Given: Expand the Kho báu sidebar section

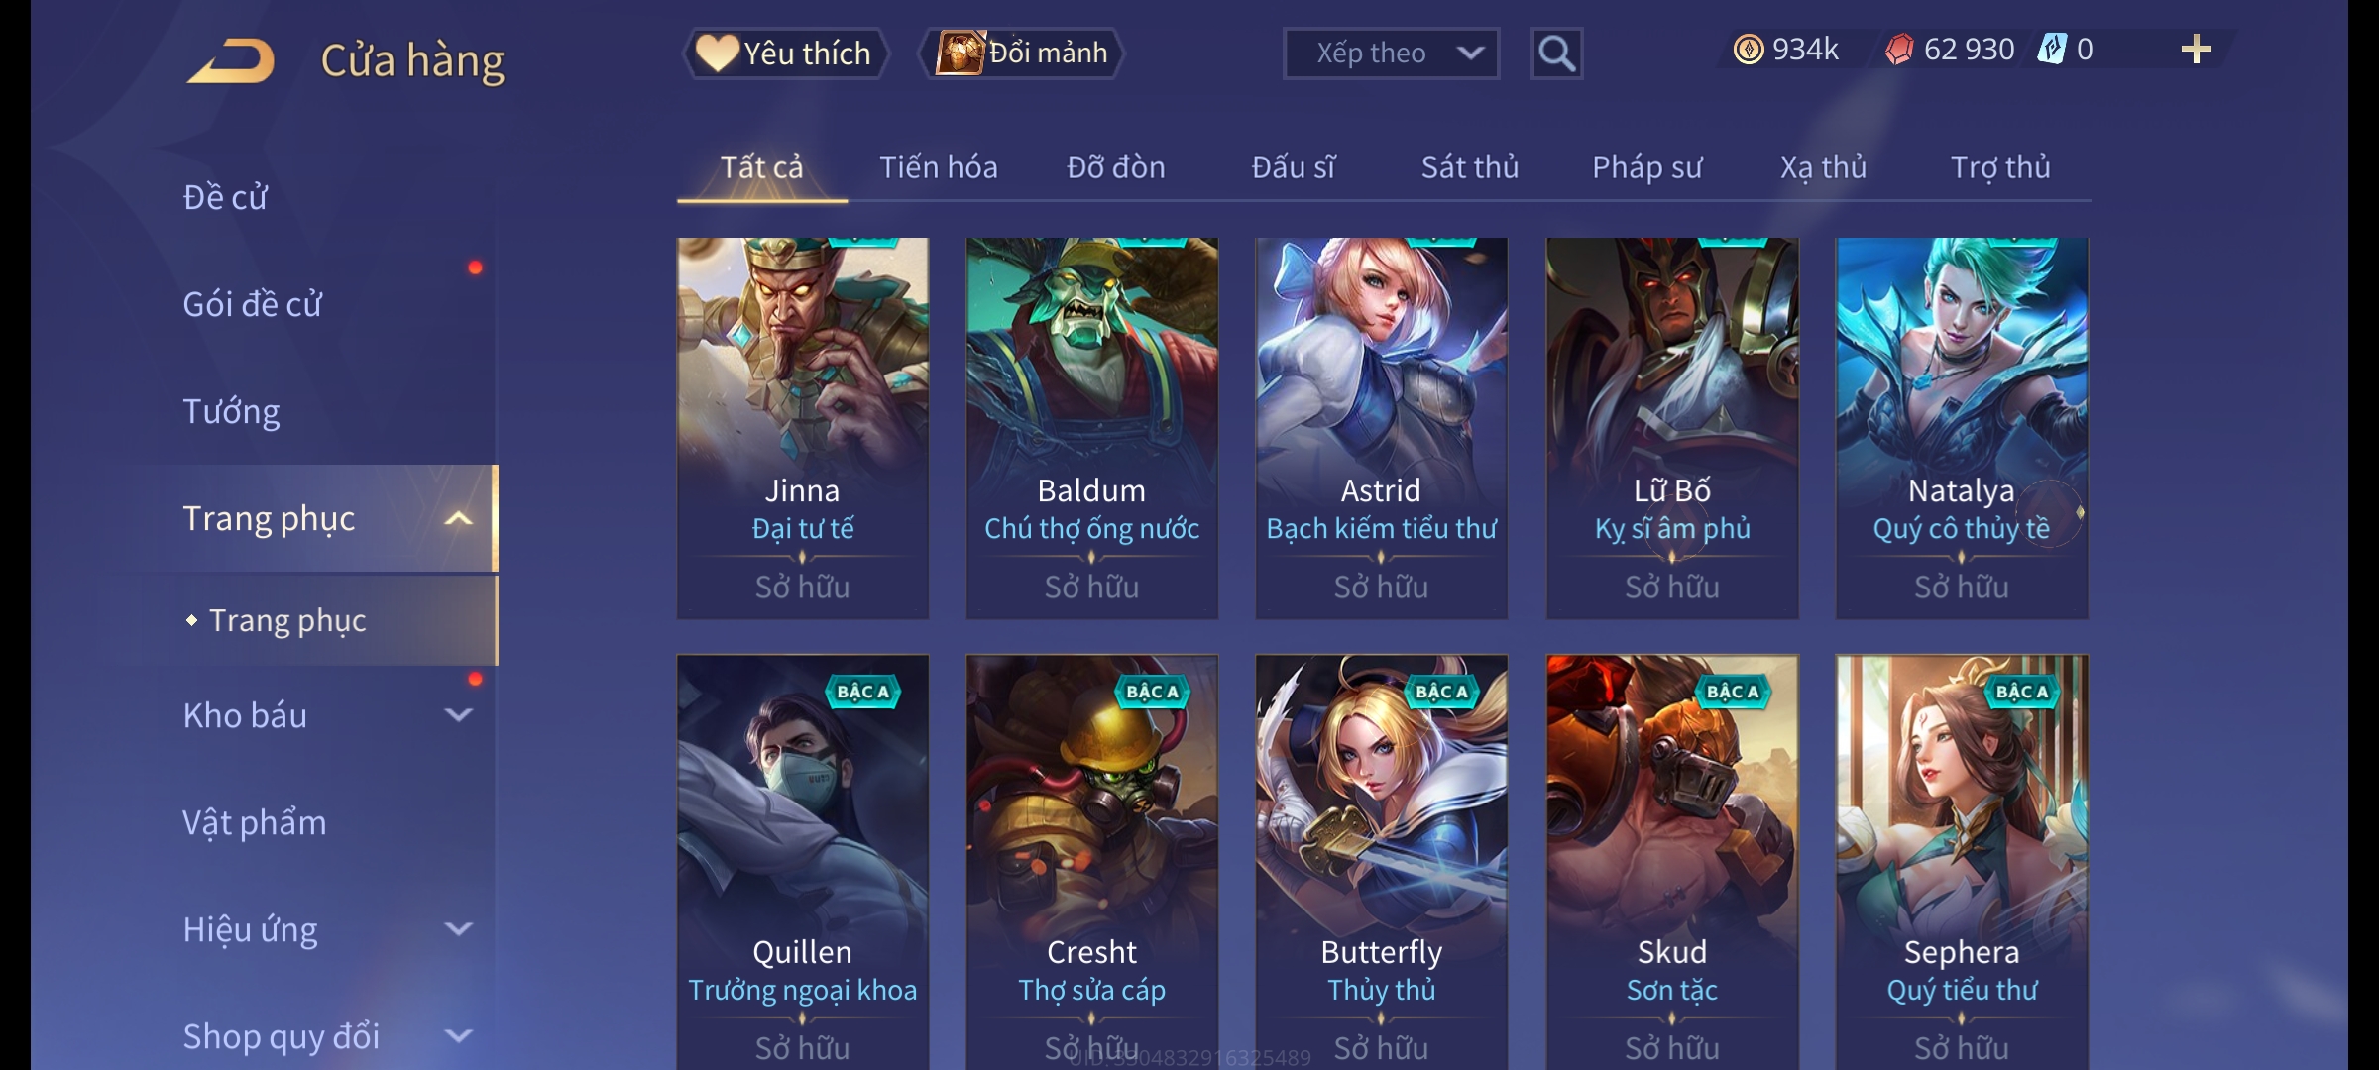Looking at the screenshot, I should pyautogui.click(x=458, y=715).
